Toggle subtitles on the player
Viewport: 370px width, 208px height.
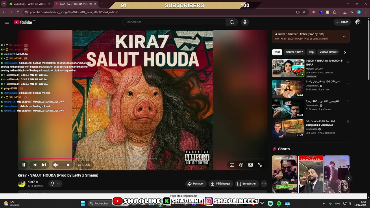point(232,165)
